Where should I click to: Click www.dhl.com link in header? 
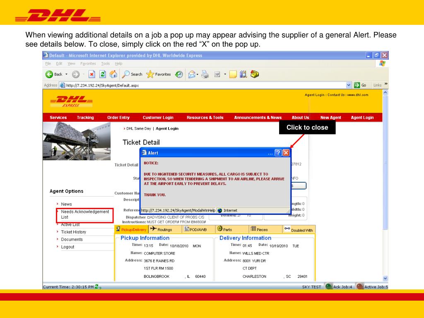tap(357, 95)
